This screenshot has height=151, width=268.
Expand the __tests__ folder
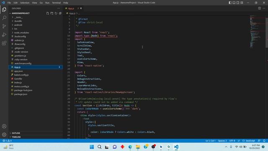[x=18, y=17]
